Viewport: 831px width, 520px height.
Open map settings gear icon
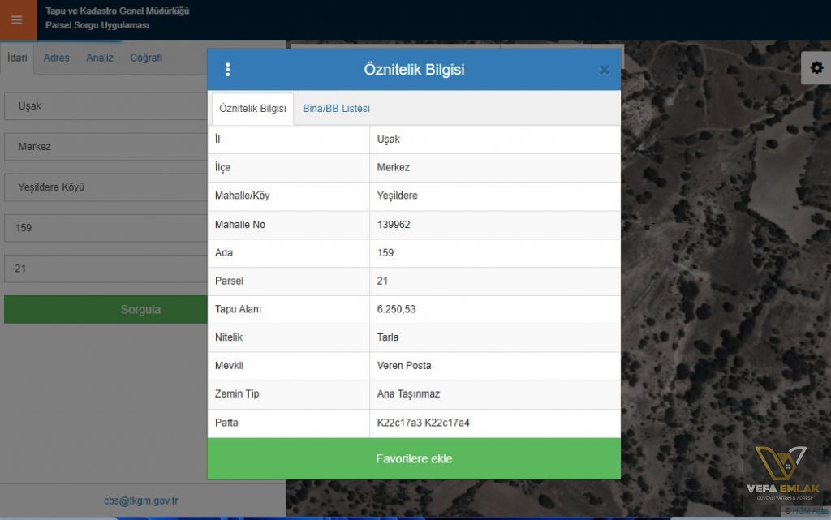pos(816,68)
